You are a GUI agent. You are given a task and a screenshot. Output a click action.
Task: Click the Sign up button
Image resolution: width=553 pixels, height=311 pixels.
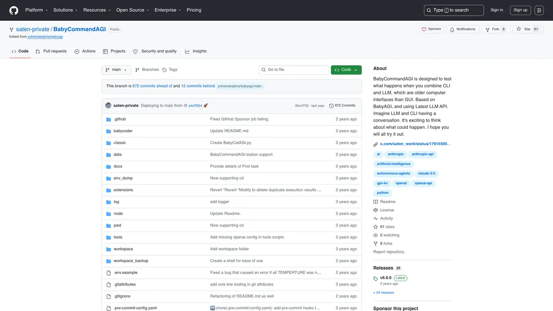(x=521, y=10)
